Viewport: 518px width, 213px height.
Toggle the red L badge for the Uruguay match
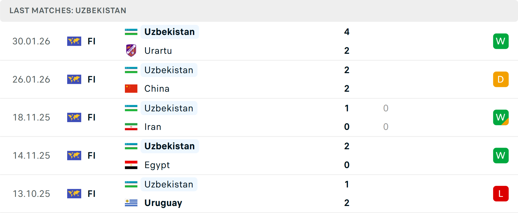501,194
